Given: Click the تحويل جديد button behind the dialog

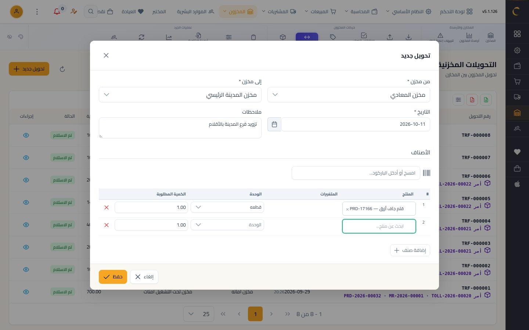Looking at the screenshot, I should click(29, 69).
